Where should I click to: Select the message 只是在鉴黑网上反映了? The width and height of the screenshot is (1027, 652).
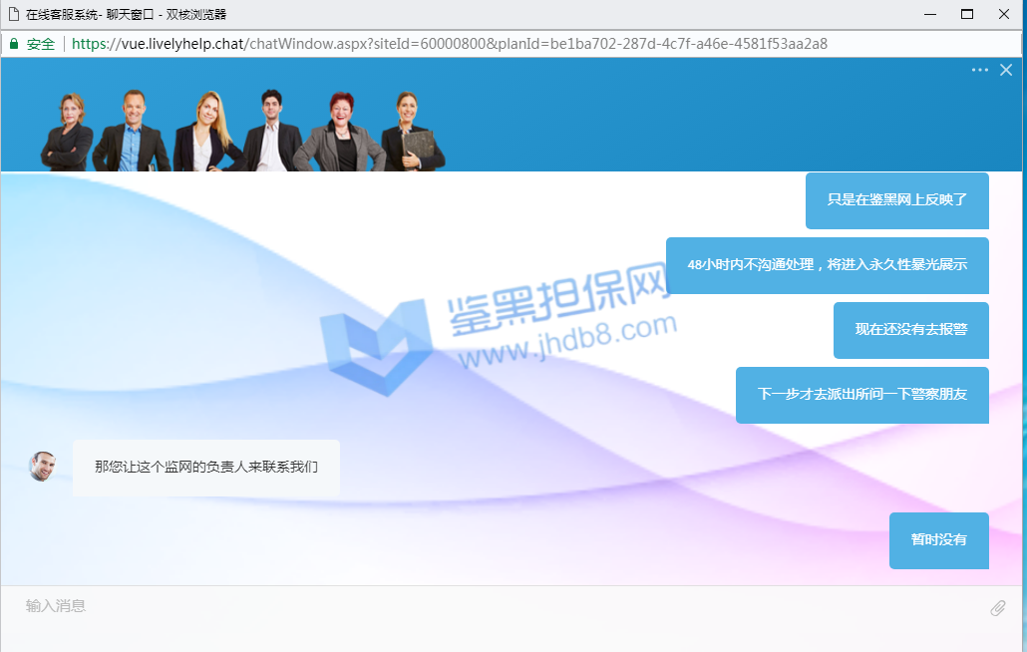[x=896, y=200]
